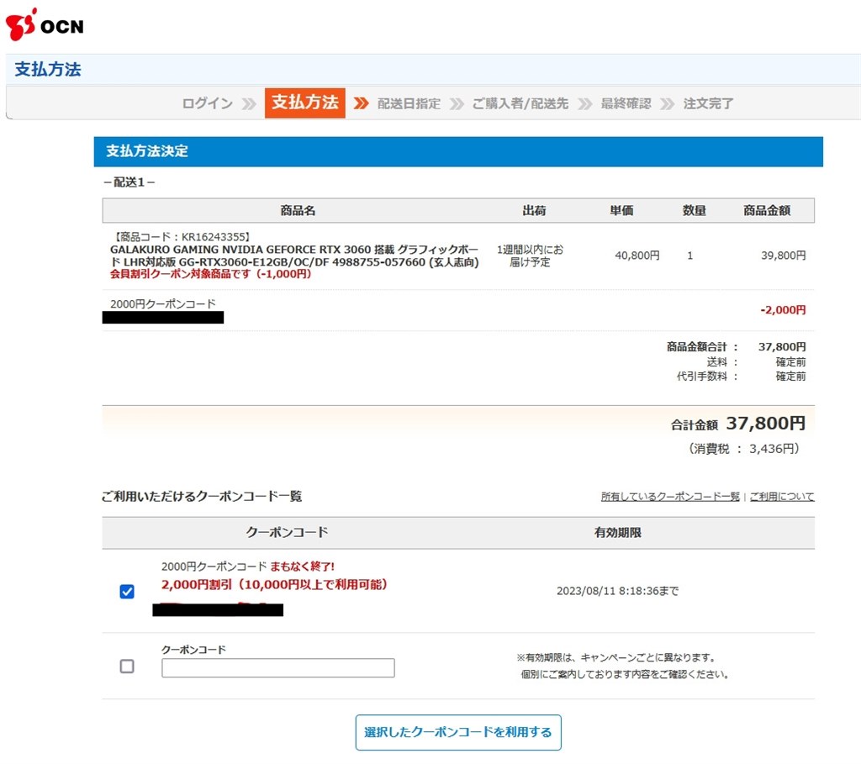
Task: Focus the クーポンコード text input field
Action: [277, 667]
